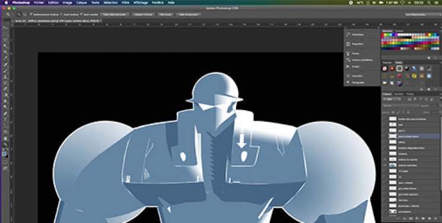This screenshot has width=442, height=223.
Task: Select the Quick Selection tool
Action: (5, 46)
